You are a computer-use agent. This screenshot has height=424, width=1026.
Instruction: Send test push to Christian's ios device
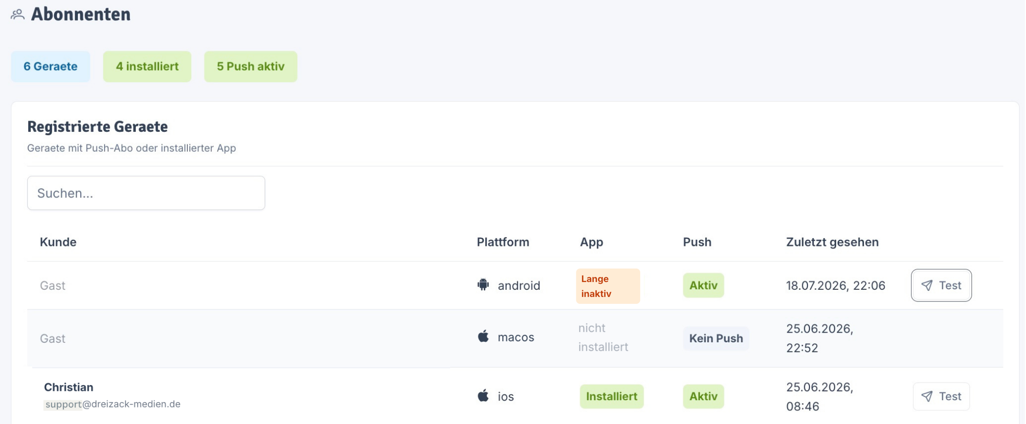point(941,396)
